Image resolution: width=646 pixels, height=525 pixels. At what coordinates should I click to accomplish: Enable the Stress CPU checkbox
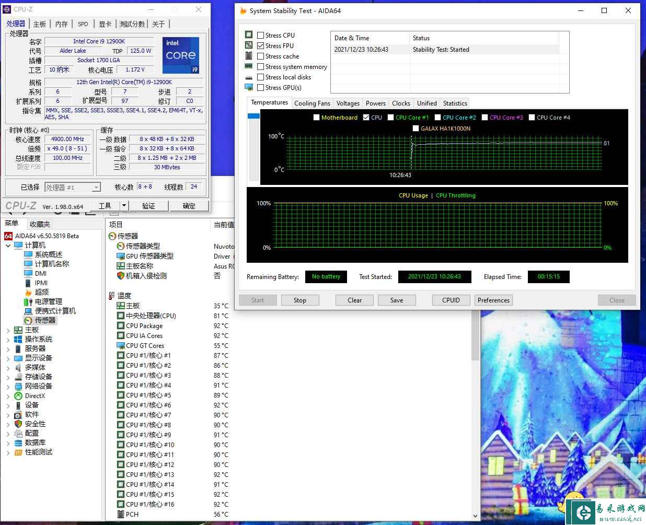(x=260, y=35)
